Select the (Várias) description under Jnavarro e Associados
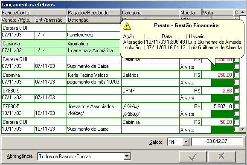 [94, 113]
